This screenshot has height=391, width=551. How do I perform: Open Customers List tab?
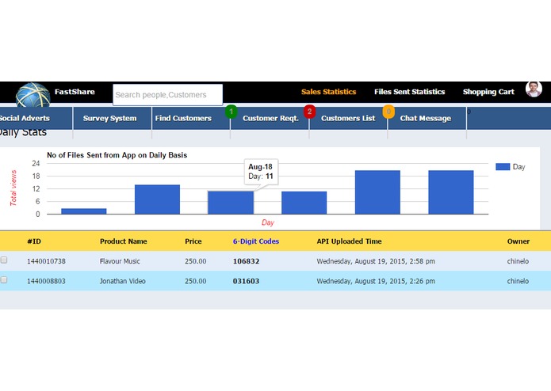348,118
